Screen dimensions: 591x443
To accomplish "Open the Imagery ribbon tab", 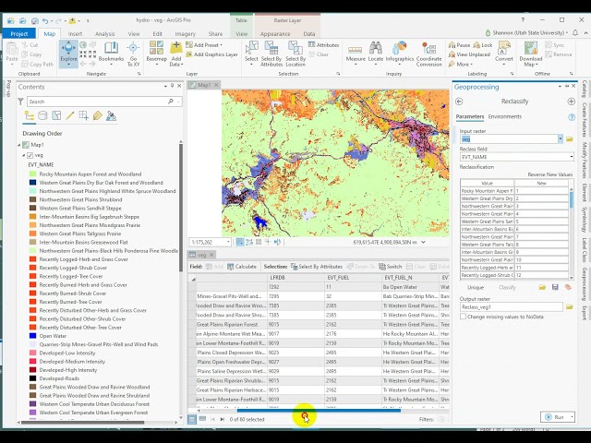I will (x=185, y=33).
